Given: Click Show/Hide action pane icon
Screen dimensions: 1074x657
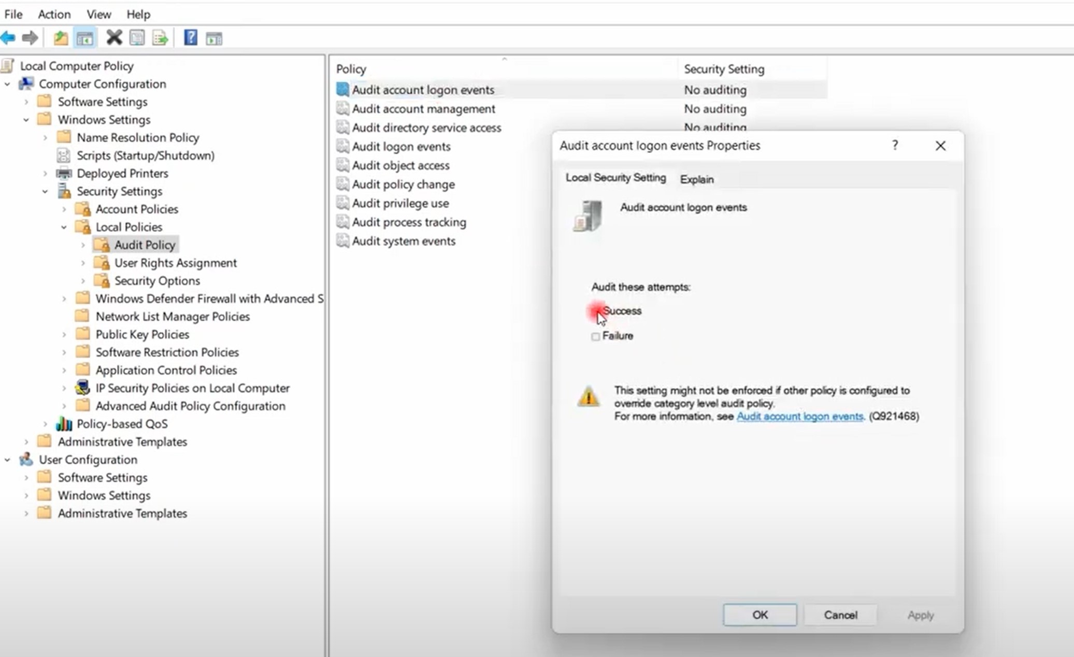Looking at the screenshot, I should click(214, 38).
